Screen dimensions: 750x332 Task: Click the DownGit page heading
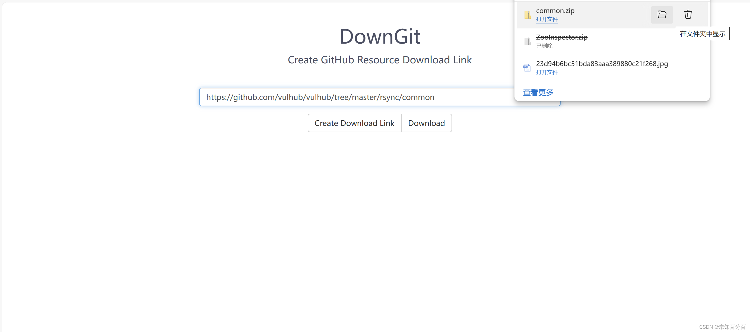pyautogui.click(x=379, y=37)
